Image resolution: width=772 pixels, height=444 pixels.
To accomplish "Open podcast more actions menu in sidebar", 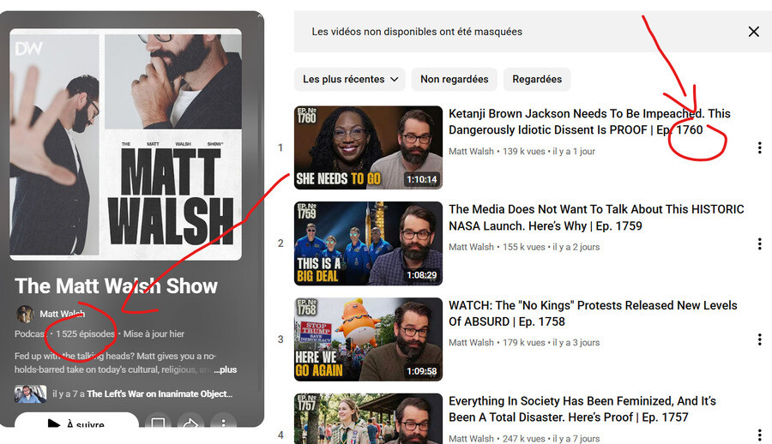I will point(224,423).
